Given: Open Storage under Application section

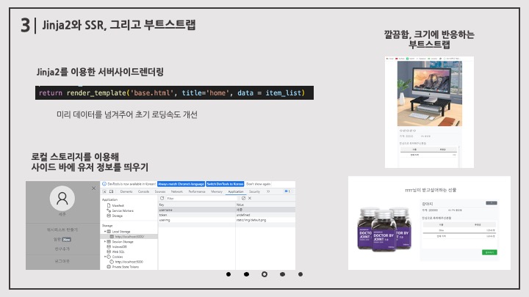Looking at the screenshot, I should tap(115, 216).
